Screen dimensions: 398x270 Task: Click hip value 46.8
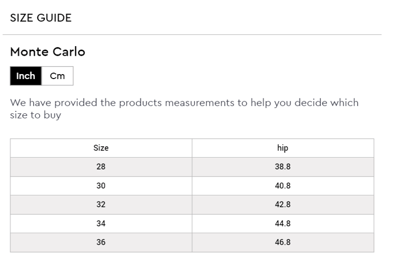[x=283, y=242]
